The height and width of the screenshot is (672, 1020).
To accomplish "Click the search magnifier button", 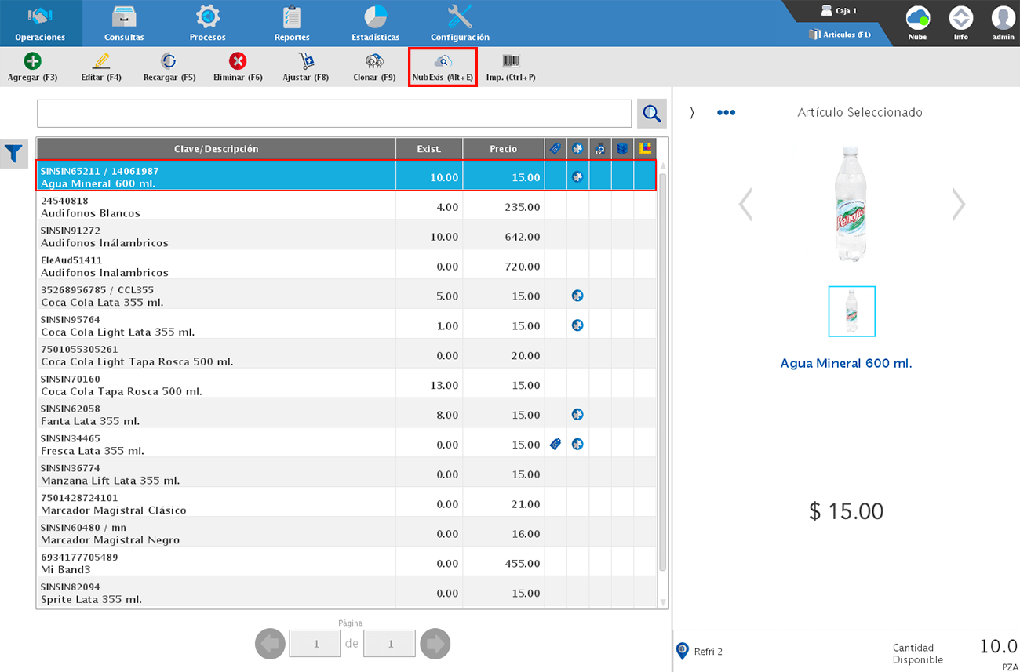I will pos(651,114).
